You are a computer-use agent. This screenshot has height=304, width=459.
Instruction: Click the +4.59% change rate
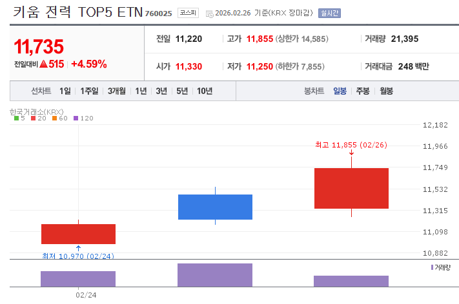click(89, 64)
